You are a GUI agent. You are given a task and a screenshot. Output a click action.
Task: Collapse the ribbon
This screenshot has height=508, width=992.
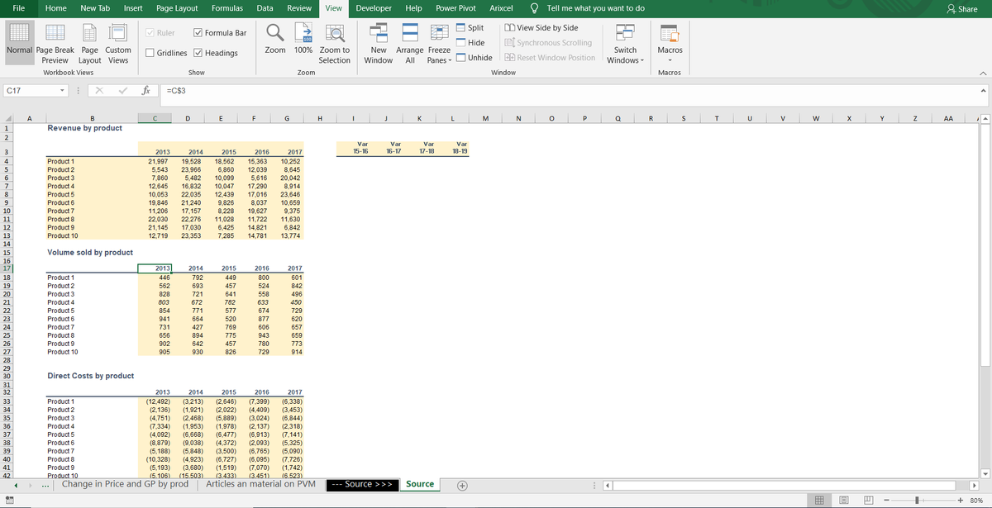pyautogui.click(x=983, y=73)
